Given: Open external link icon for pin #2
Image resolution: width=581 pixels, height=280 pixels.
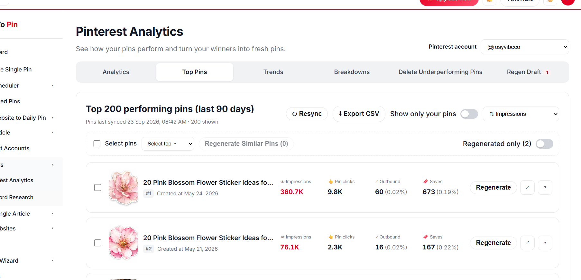Looking at the screenshot, I should point(528,243).
